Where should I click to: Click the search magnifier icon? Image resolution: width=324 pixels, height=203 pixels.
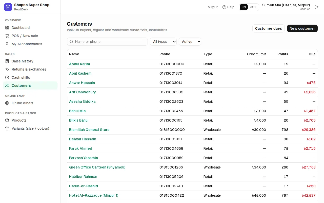[x=71, y=42]
